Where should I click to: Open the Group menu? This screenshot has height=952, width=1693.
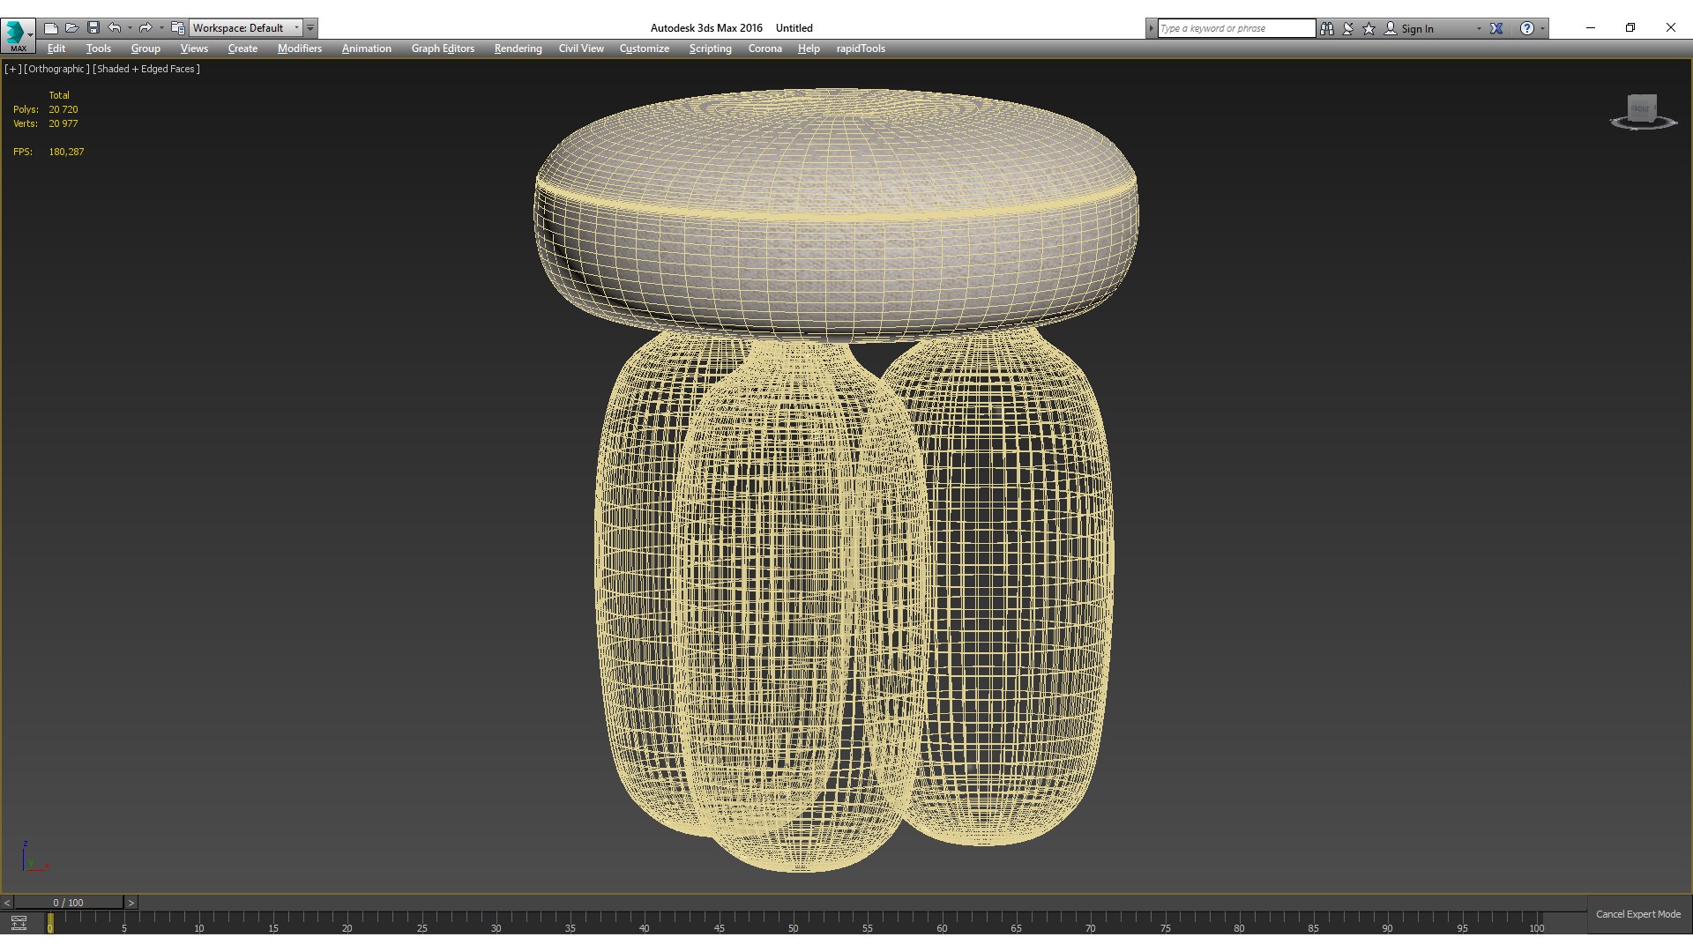[145, 48]
